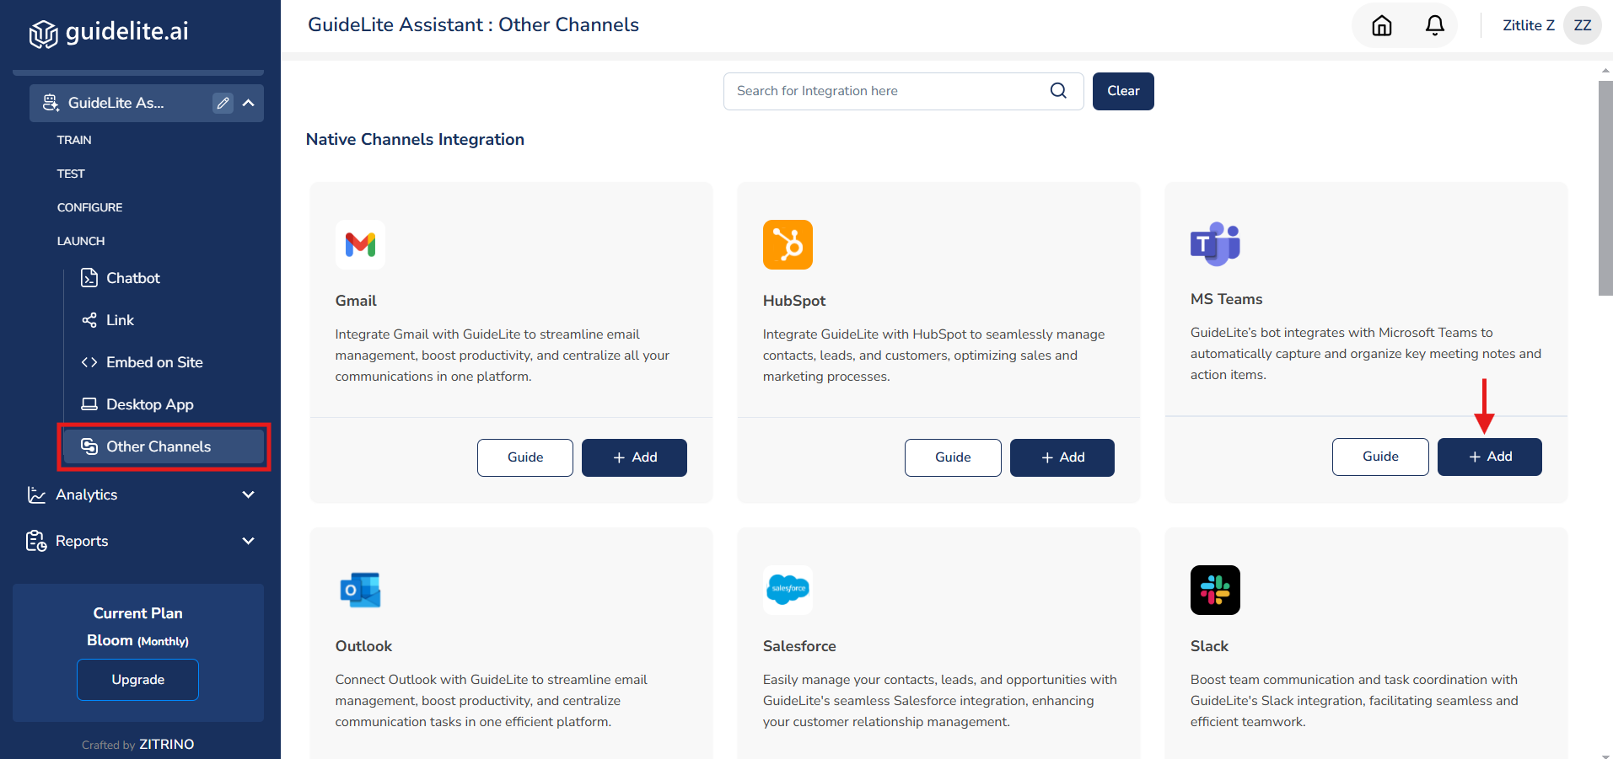This screenshot has width=1613, height=759.
Task: Click the page vertical scrollbar thumb
Action: click(x=1605, y=188)
